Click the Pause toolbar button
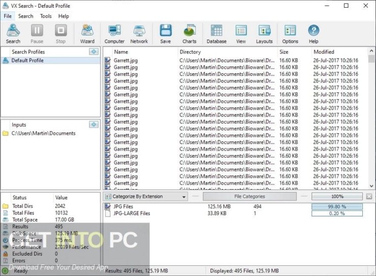This screenshot has height=276, width=376. coord(37,34)
